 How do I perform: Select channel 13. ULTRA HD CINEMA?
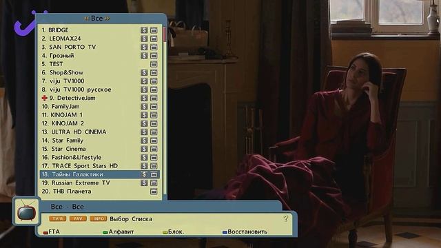coord(99,132)
